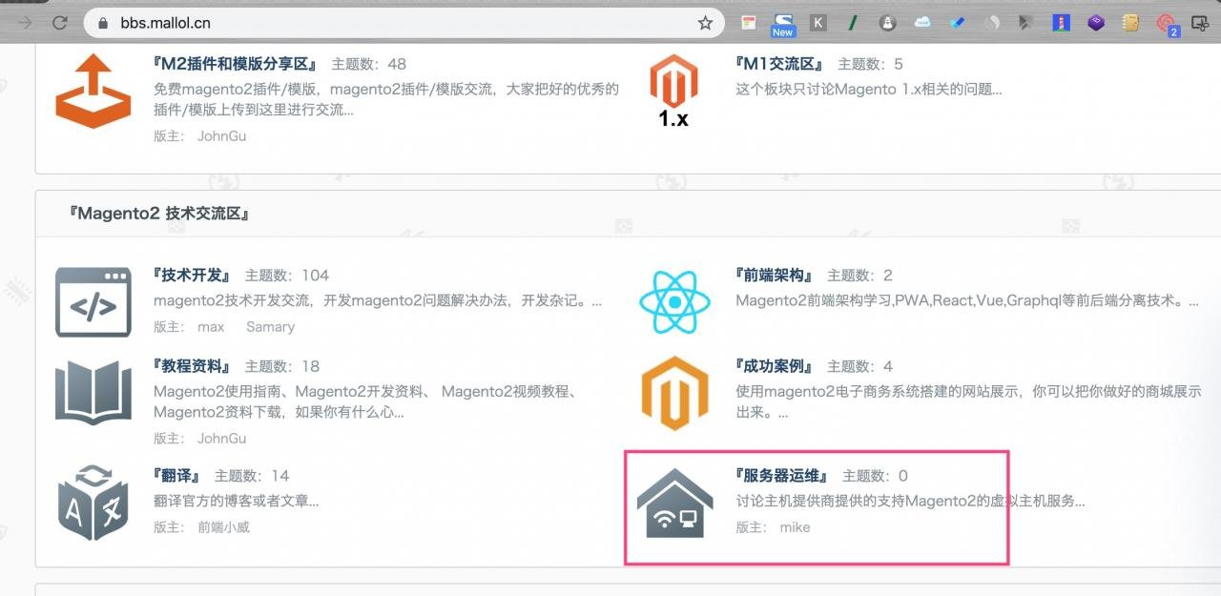Viewport: 1221px width, 596px height.
Task: Focus the address bar showing bbs.mallol.cn
Action: (x=382, y=23)
